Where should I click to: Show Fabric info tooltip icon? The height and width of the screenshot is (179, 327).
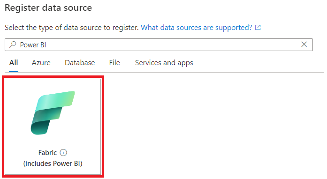(63, 153)
